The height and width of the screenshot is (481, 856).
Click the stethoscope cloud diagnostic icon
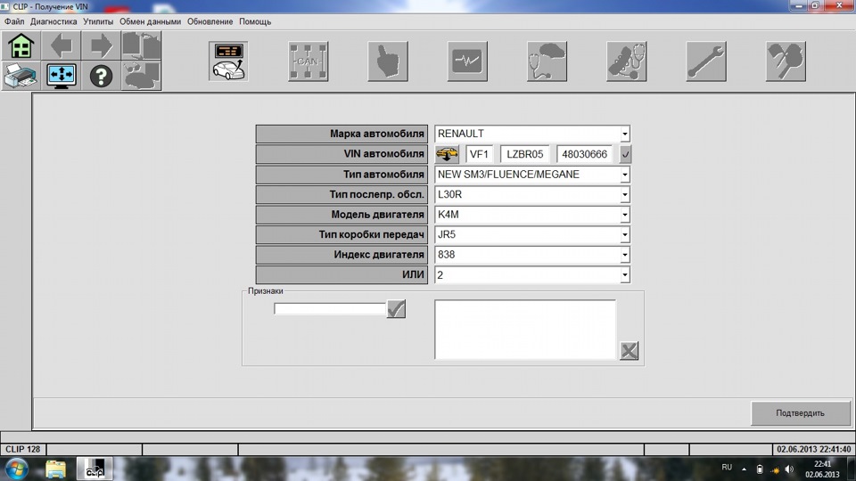(547, 61)
